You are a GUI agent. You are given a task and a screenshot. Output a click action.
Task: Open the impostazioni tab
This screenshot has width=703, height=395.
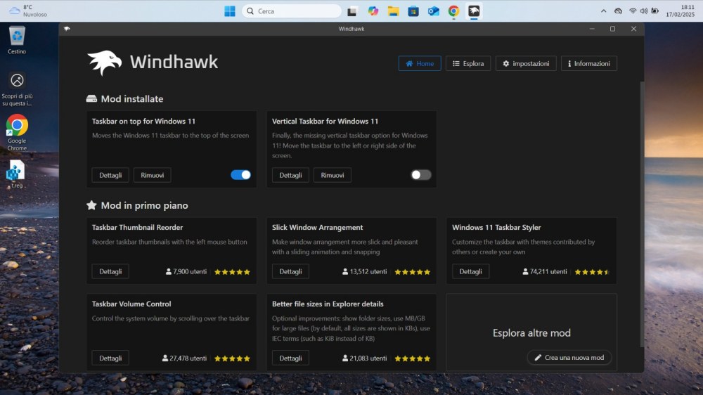click(526, 63)
